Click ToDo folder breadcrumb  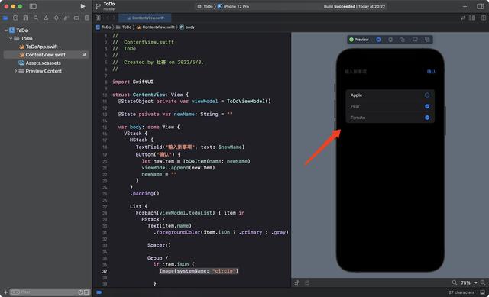[x=124, y=27]
